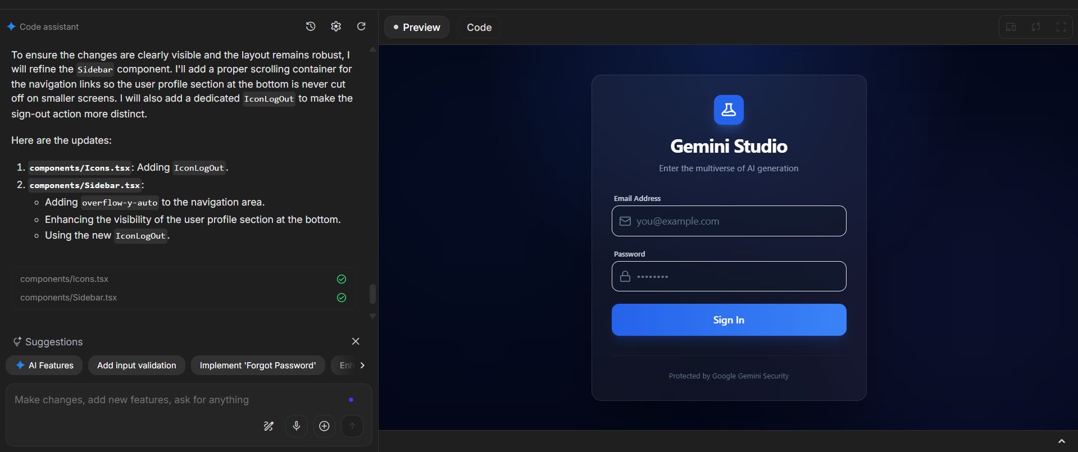Viewport: 1078px width, 452px height.
Task: Click the chat scrollbar thumb
Action: pyautogui.click(x=372, y=294)
